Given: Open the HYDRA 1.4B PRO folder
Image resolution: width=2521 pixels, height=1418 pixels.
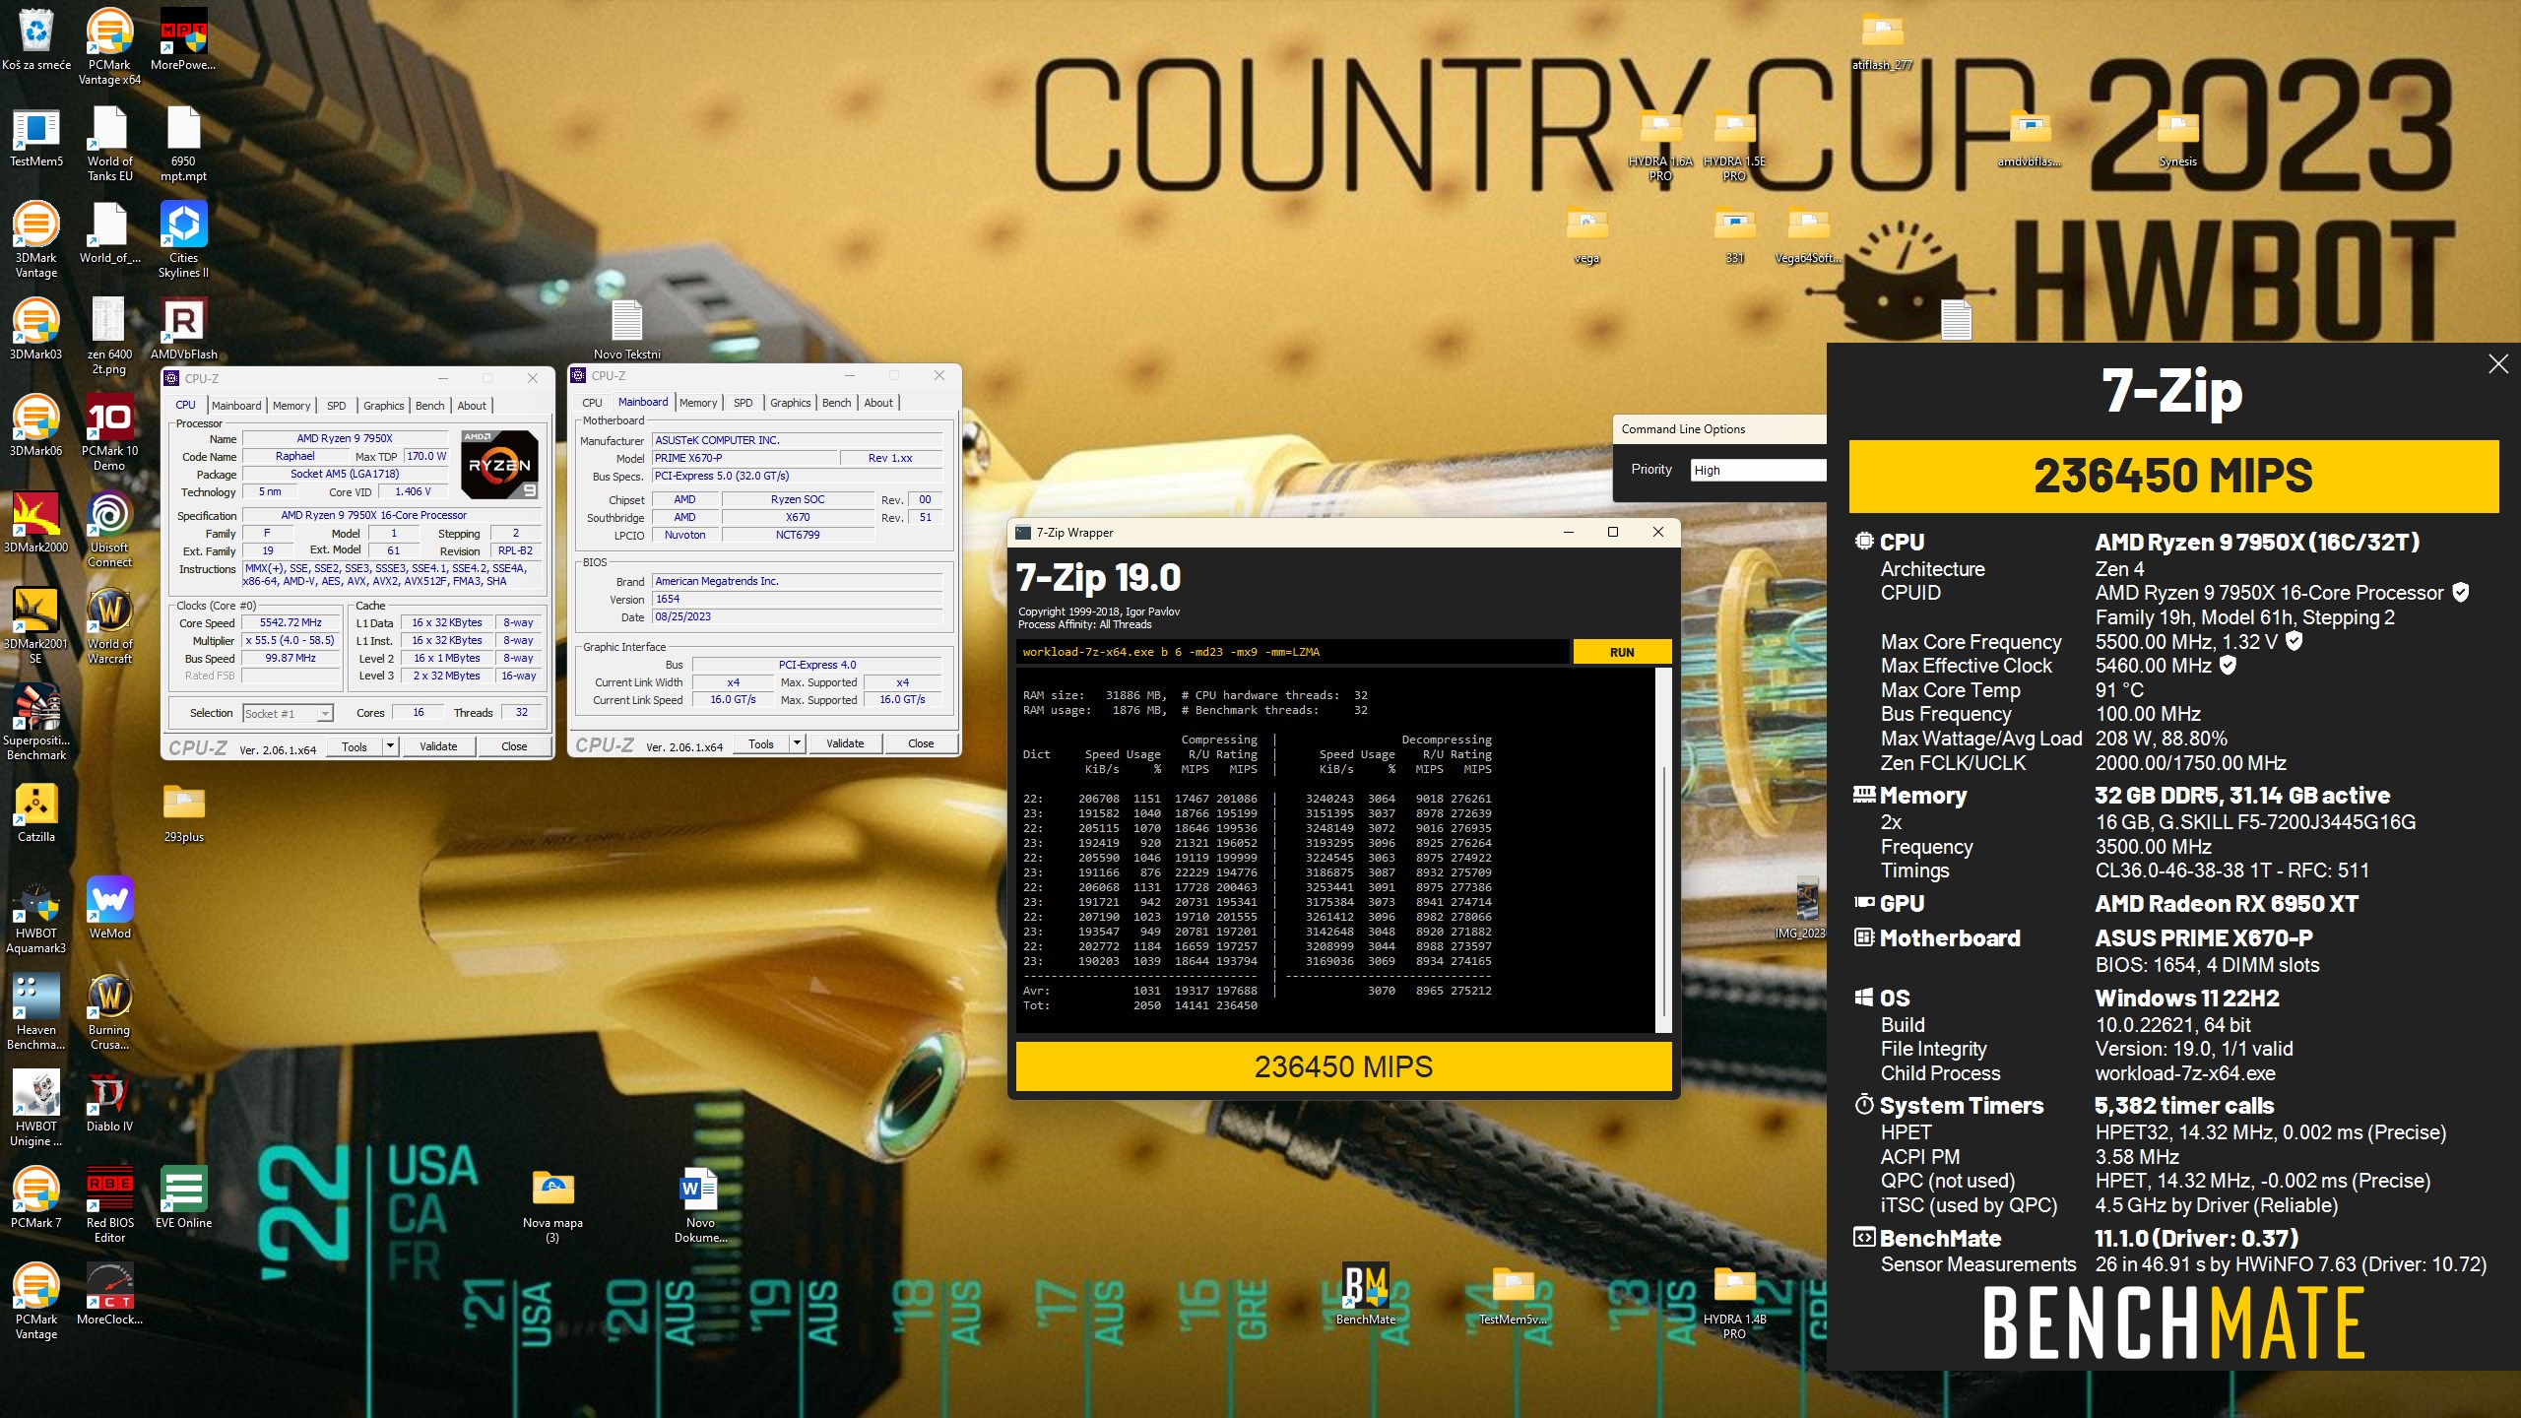Looking at the screenshot, I should click(1734, 1301).
